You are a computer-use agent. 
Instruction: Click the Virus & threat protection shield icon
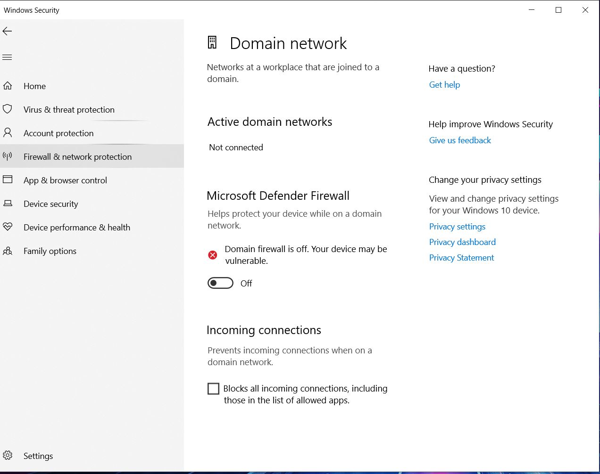[x=8, y=109]
